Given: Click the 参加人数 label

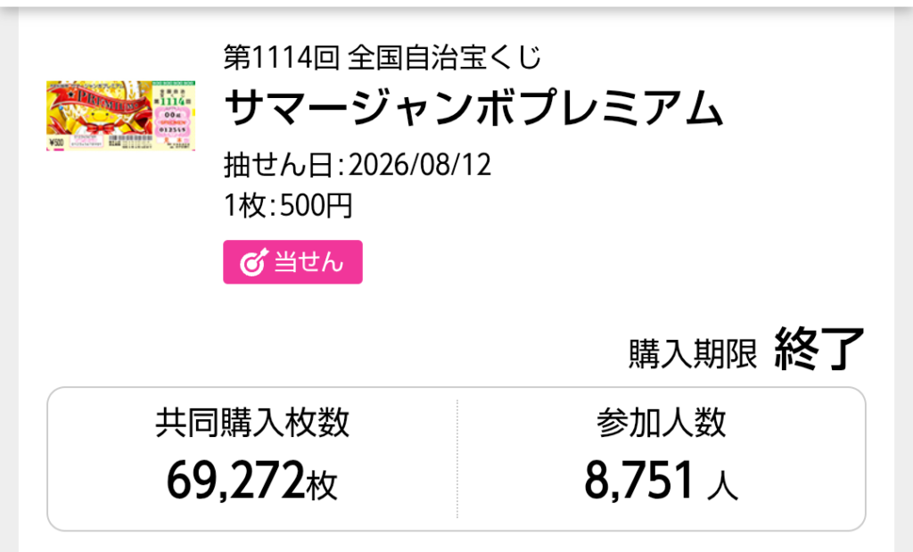Looking at the screenshot, I should coord(661,423).
